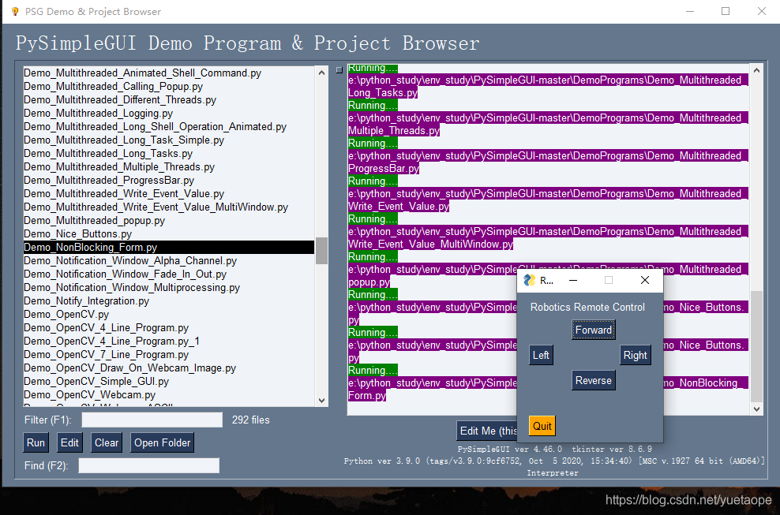Screen dimensions: 780x515
Task: Select Demo_OpenCV_Draw_On_Webcam_Image.py
Action: click(x=169, y=368)
